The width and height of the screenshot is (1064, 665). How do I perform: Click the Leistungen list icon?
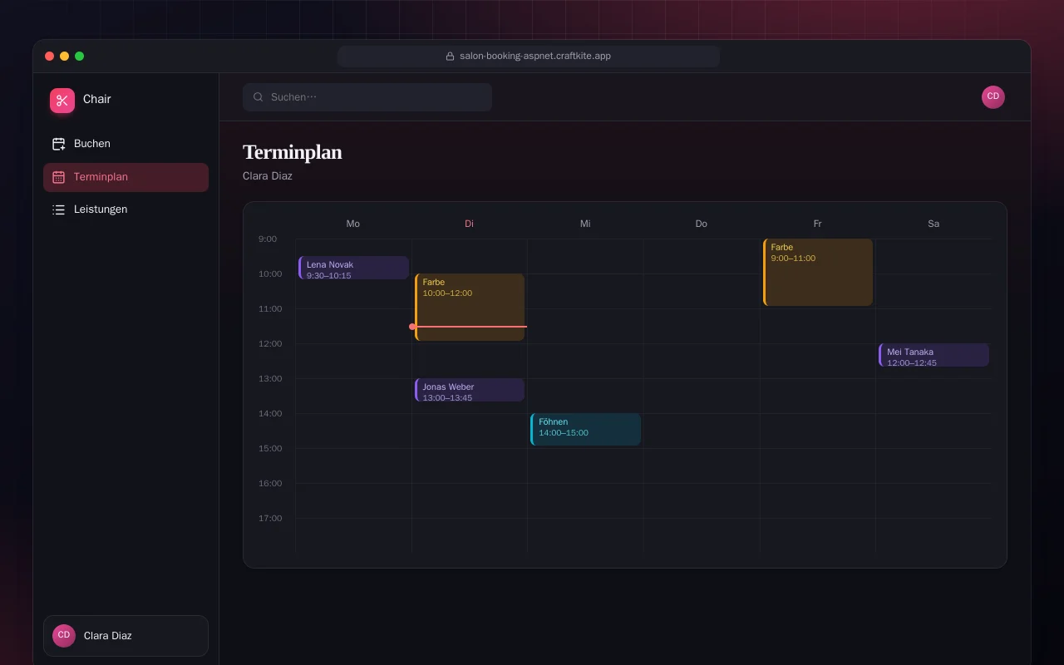click(58, 209)
